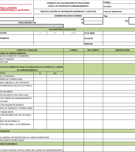Click 'COMO MINIMO POR EL DOBLE DEL CANON' row

coord(32,149)
